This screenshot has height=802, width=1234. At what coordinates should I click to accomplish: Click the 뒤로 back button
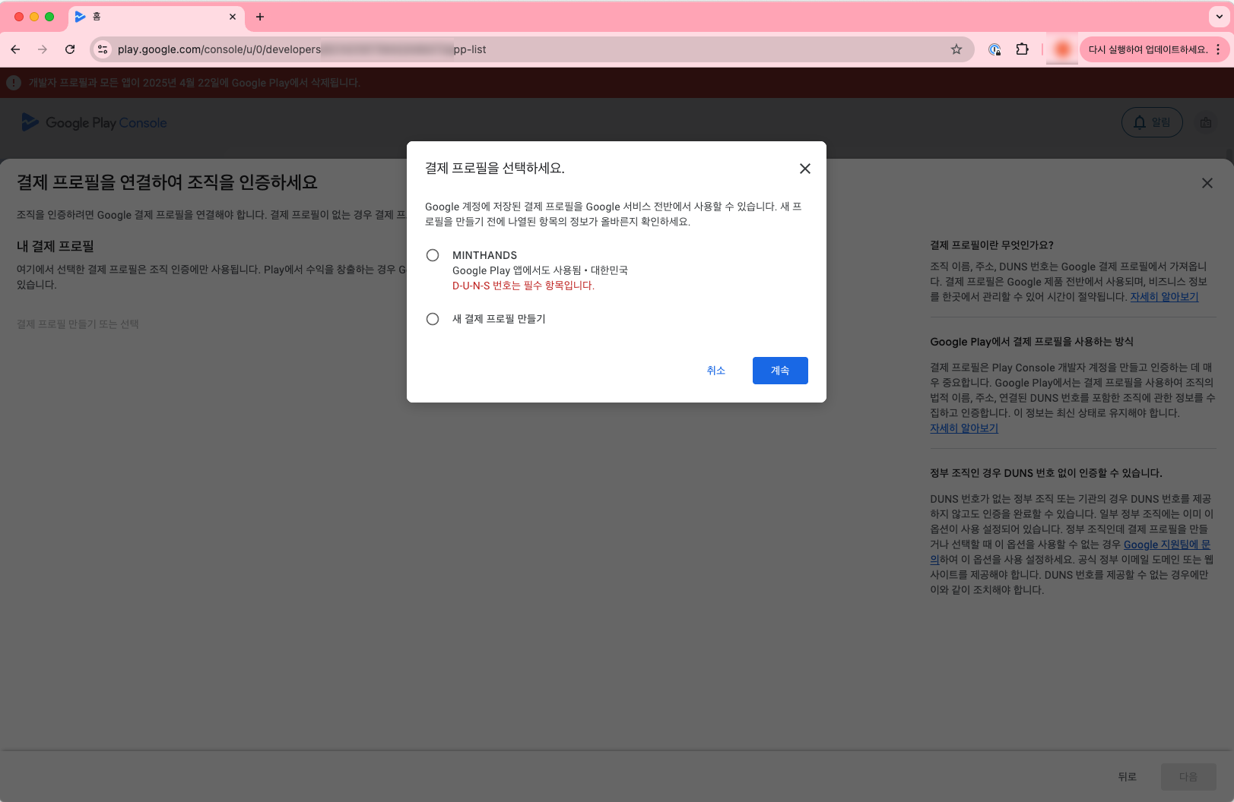(1128, 777)
